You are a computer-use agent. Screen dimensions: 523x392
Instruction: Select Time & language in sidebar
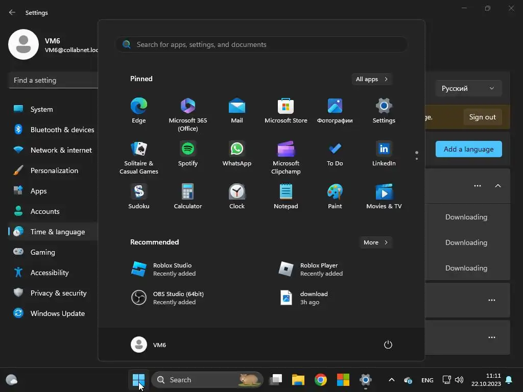coord(53,232)
